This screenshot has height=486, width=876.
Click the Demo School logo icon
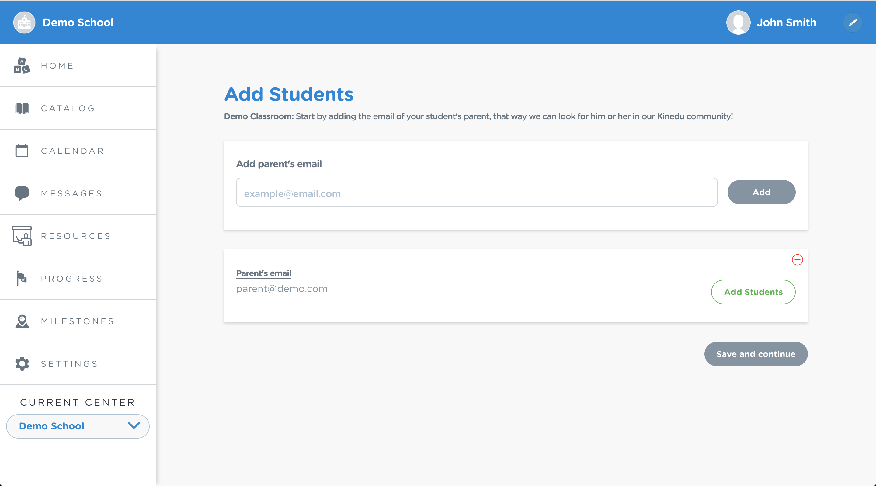24,23
